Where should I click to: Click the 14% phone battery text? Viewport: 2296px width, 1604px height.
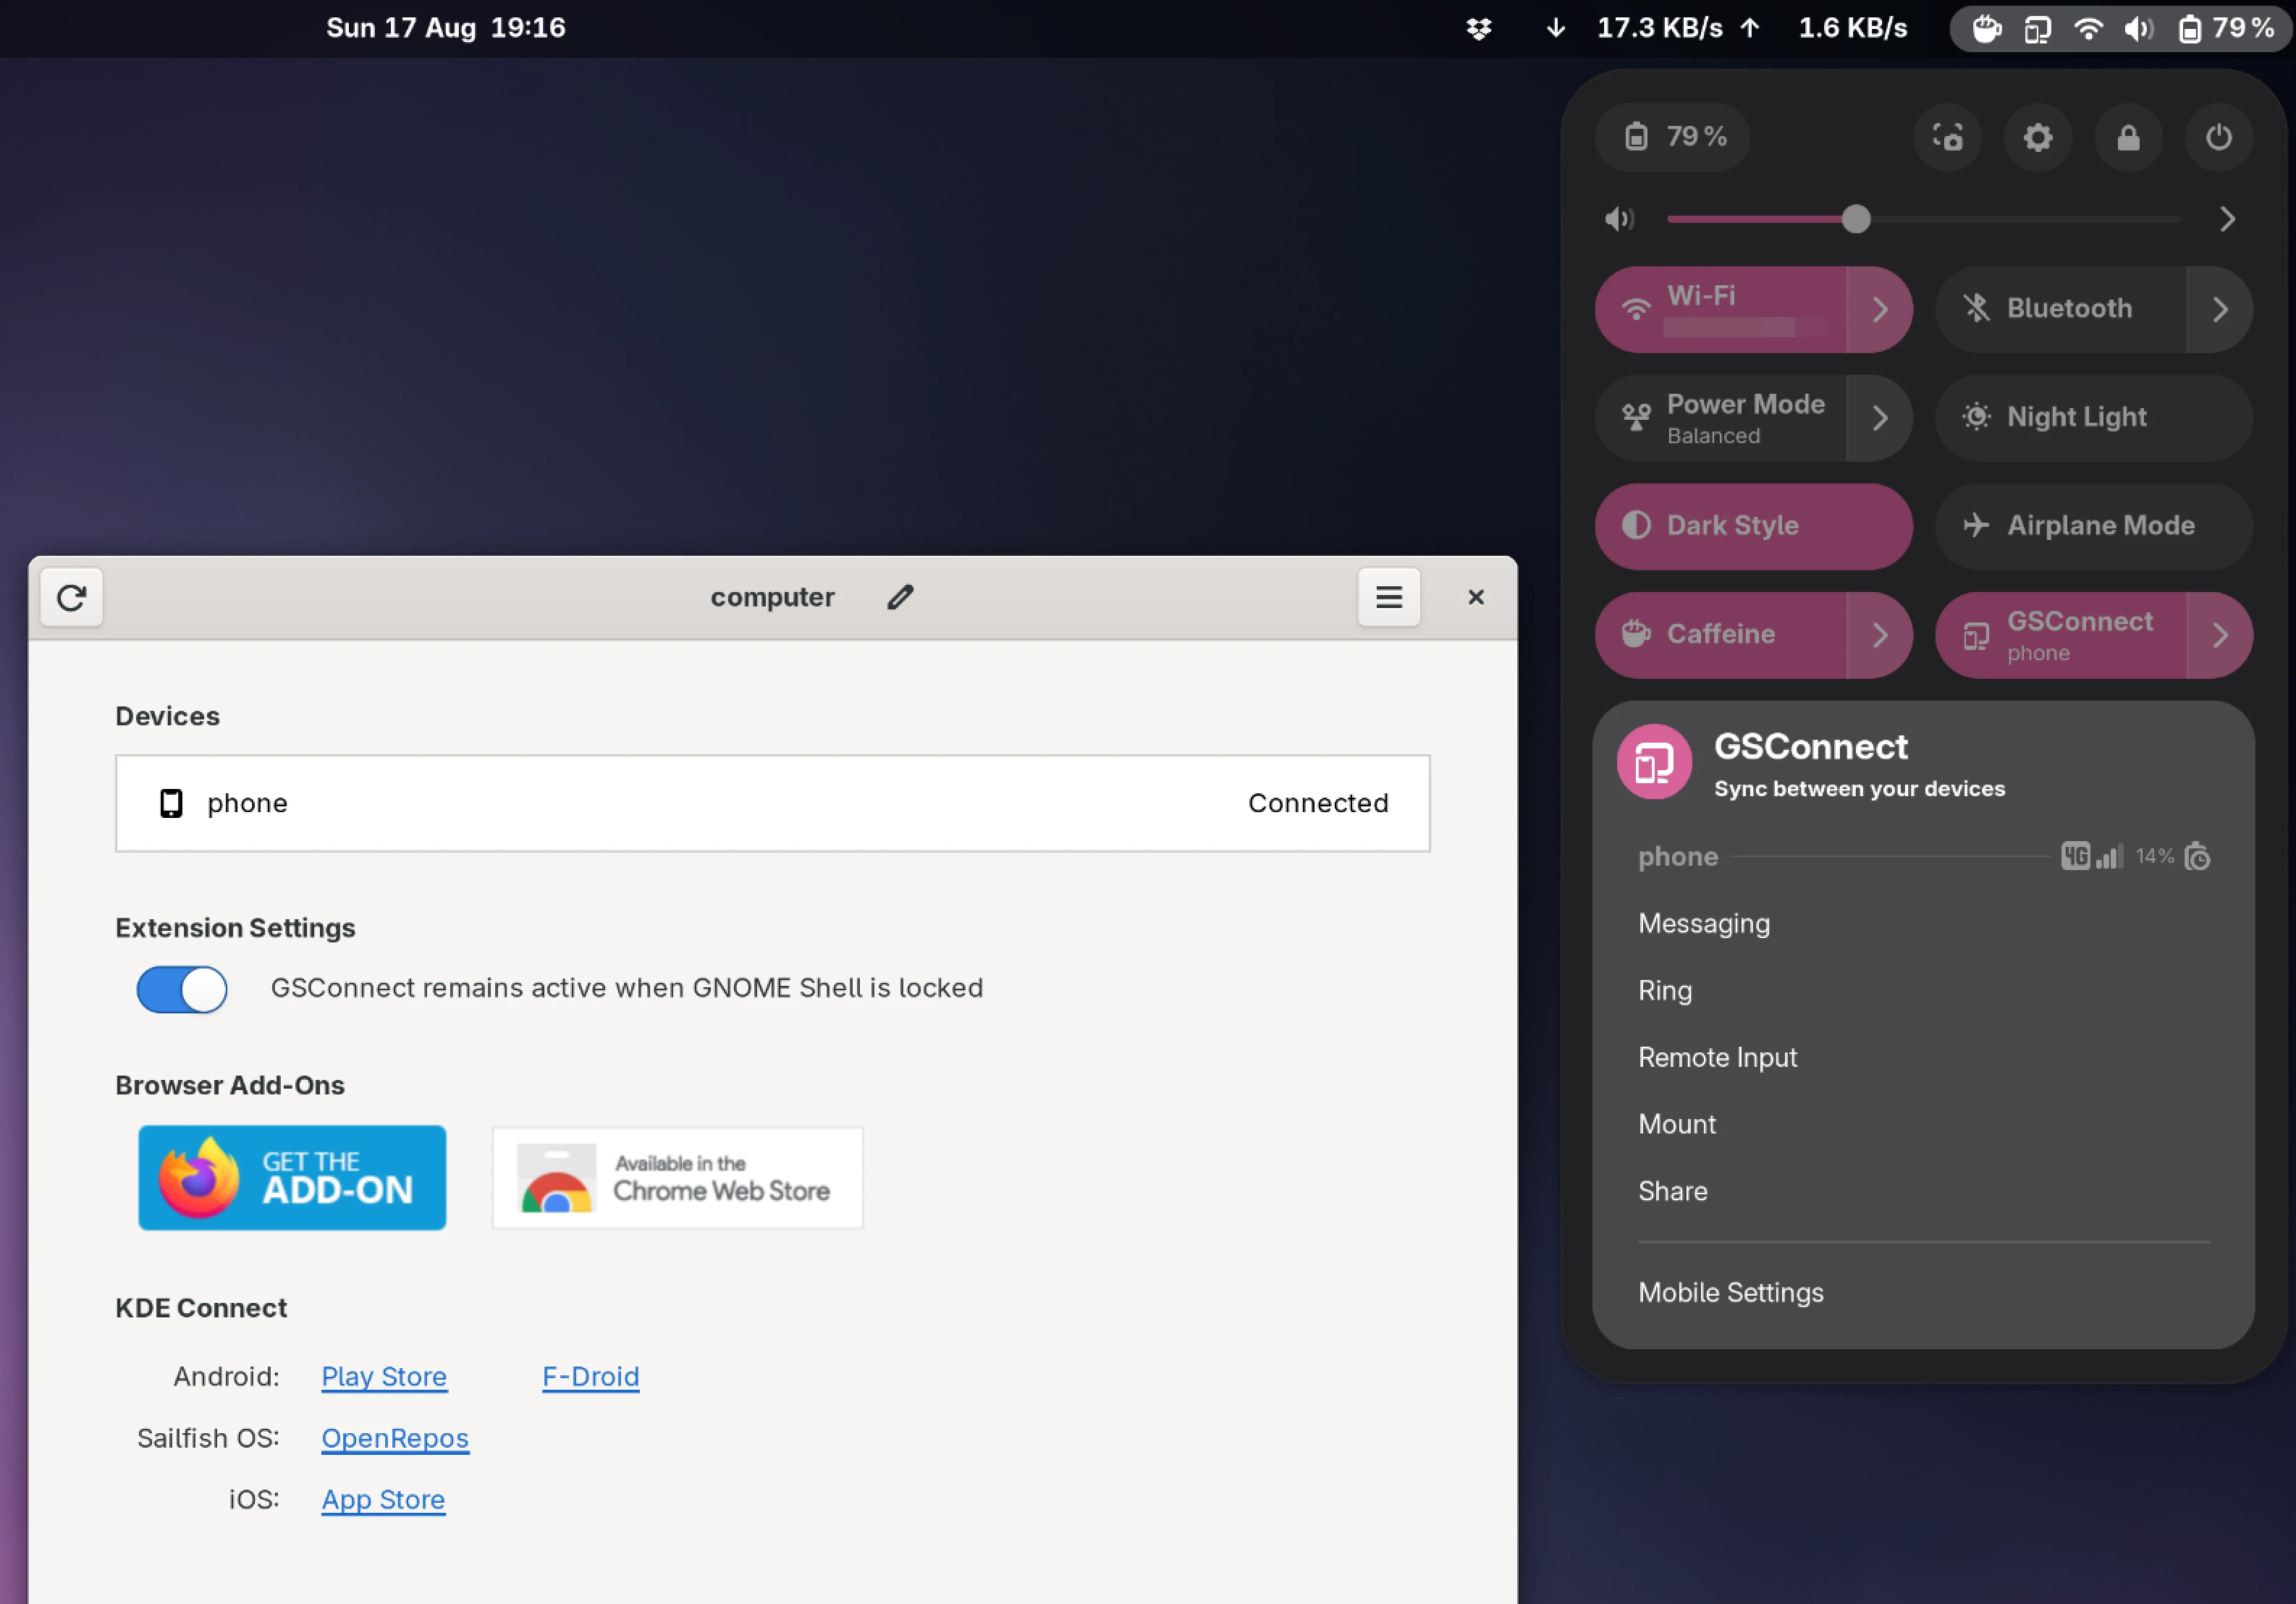tap(2154, 857)
